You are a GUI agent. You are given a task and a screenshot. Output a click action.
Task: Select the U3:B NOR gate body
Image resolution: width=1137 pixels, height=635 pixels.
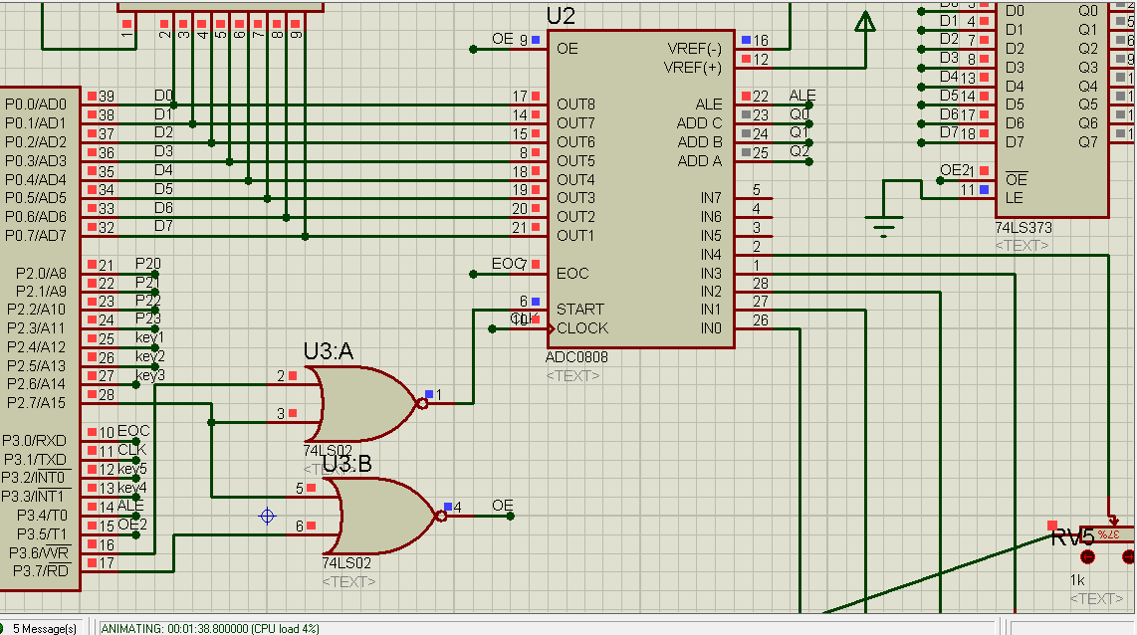[384, 517]
